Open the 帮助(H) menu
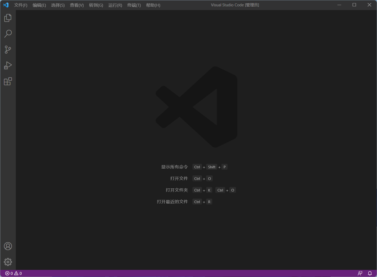The width and height of the screenshot is (377, 277). tap(153, 5)
